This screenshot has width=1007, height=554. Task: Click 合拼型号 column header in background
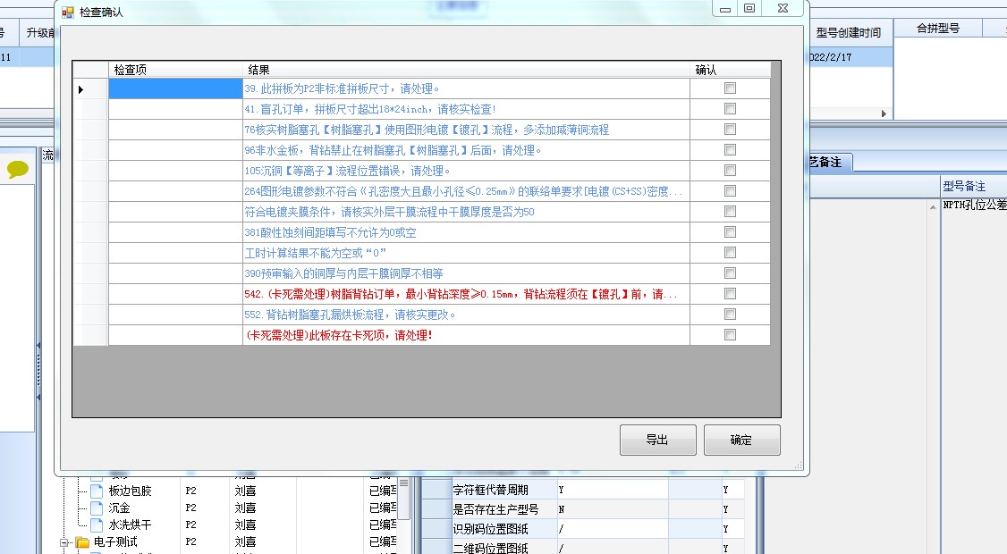click(x=937, y=29)
